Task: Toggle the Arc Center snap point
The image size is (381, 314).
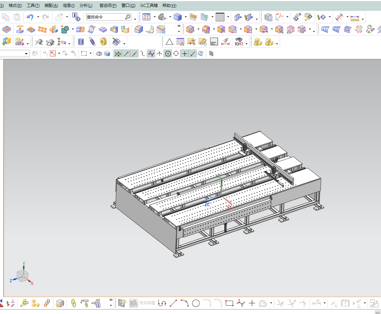Action: point(168,53)
